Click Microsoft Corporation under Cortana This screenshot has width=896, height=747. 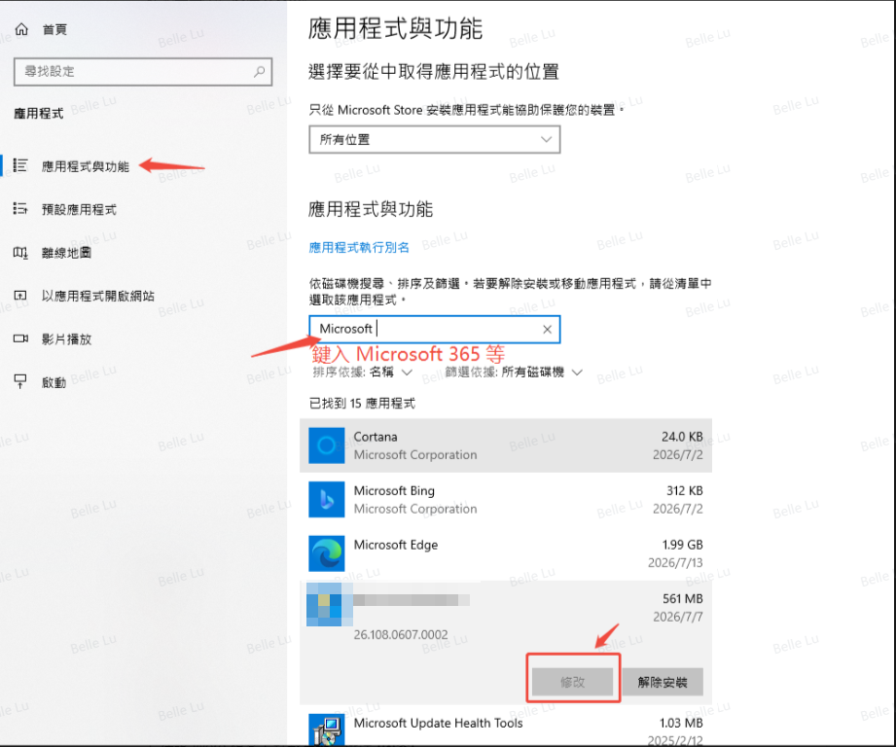pyautogui.click(x=414, y=455)
